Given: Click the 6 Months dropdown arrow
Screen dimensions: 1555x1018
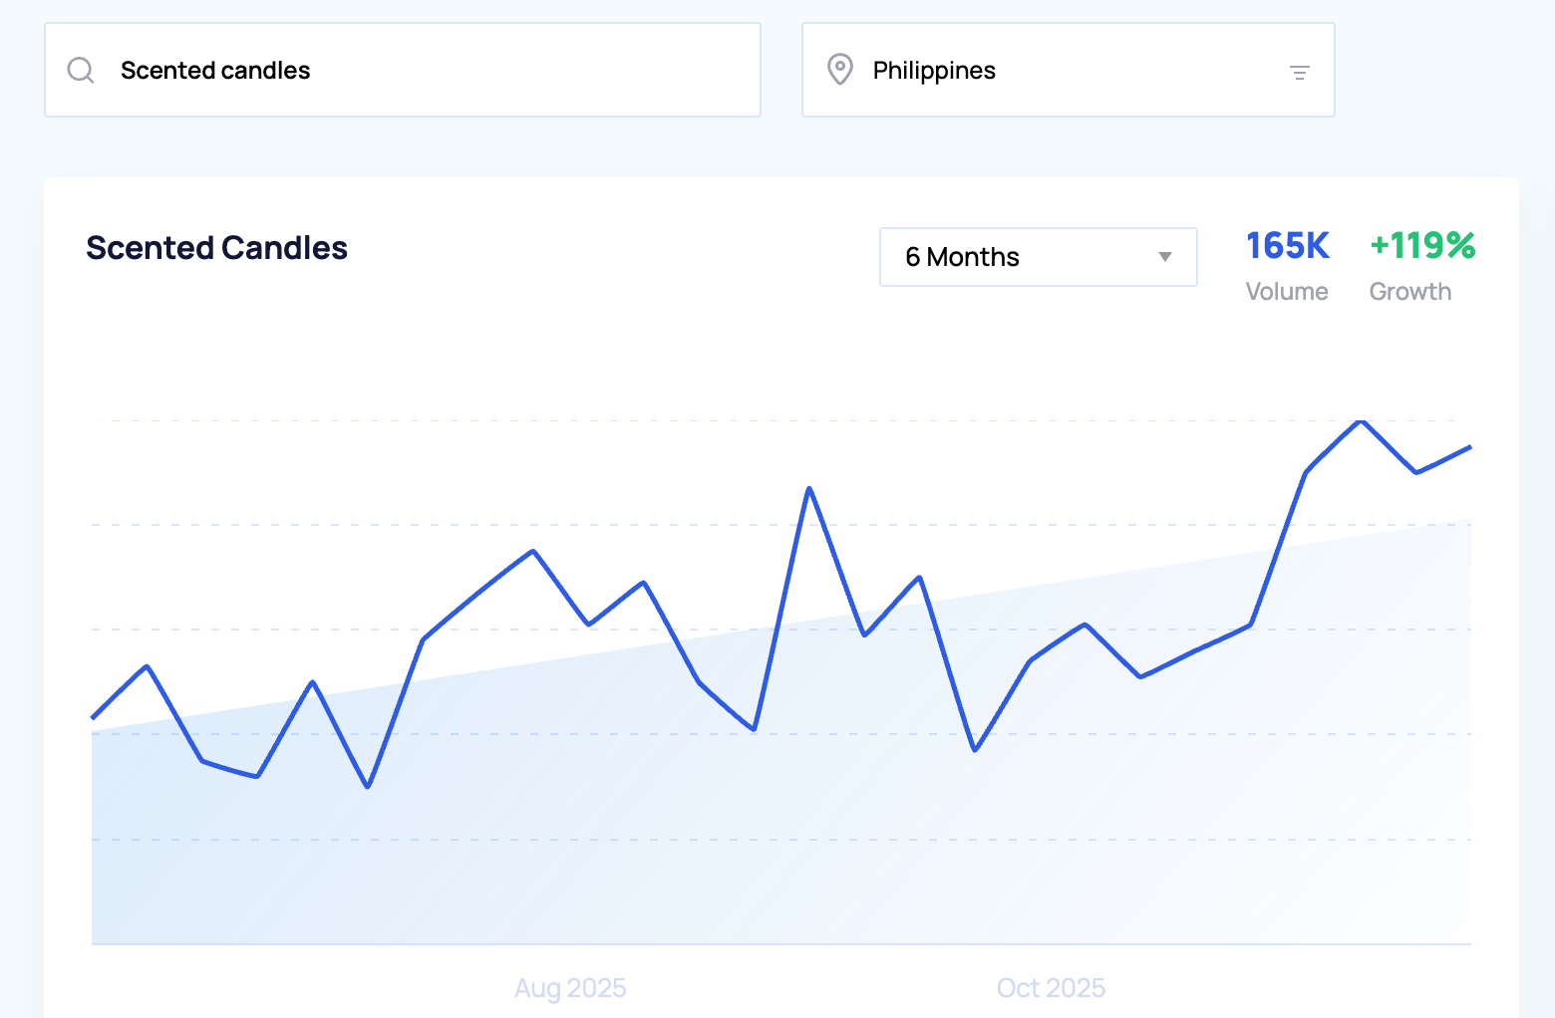Looking at the screenshot, I should [x=1164, y=257].
